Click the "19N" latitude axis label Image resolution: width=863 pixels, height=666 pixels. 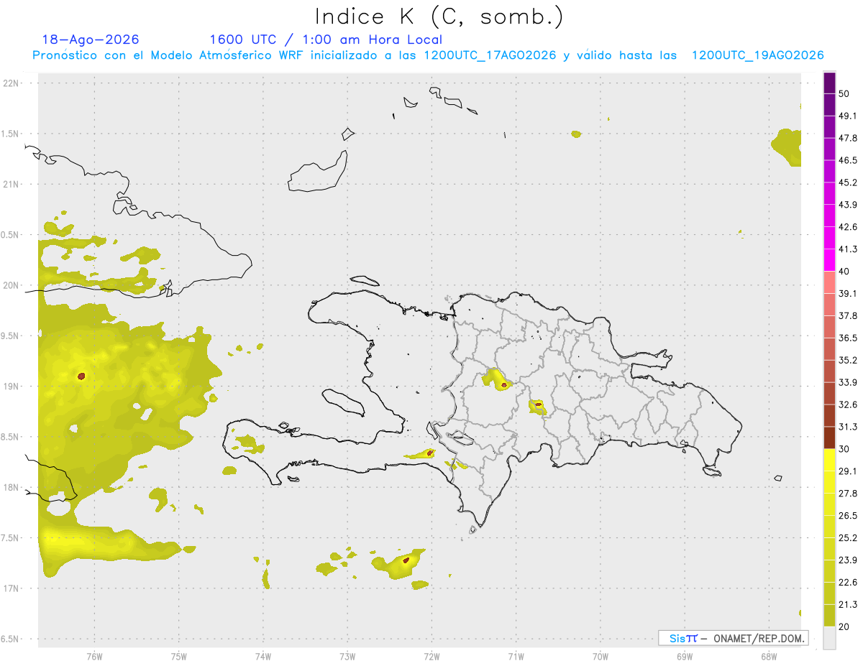click(11, 386)
